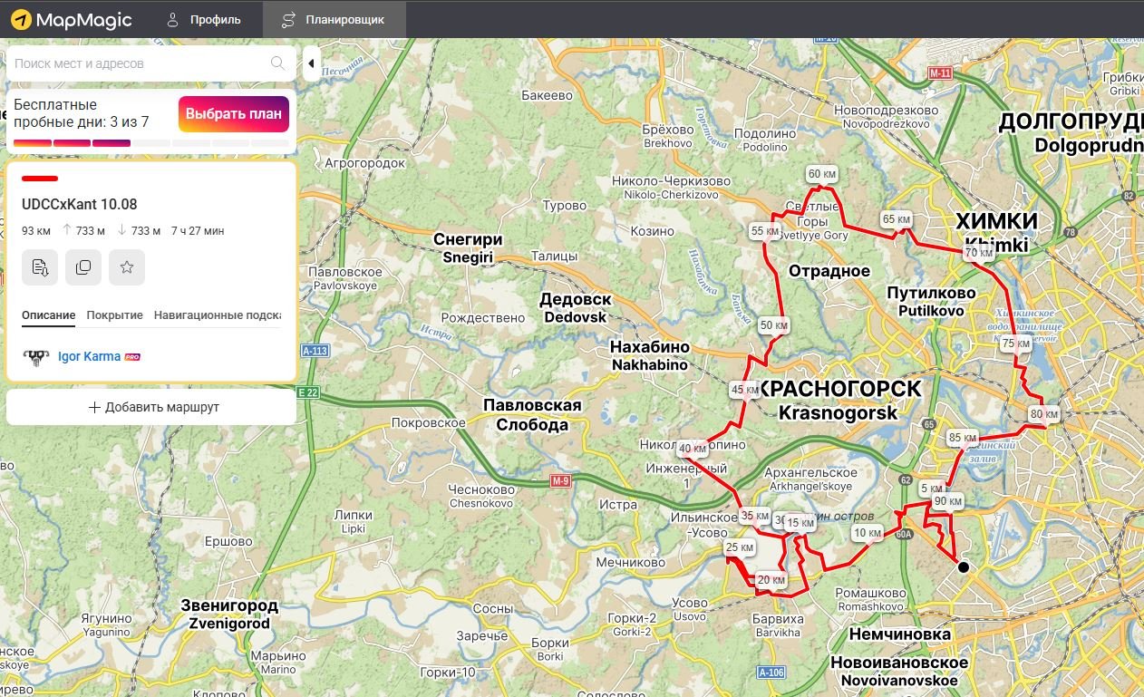1144x697 pixels.
Task: Open the 'Навигационные подсказки' tab
Action: (218, 315)
